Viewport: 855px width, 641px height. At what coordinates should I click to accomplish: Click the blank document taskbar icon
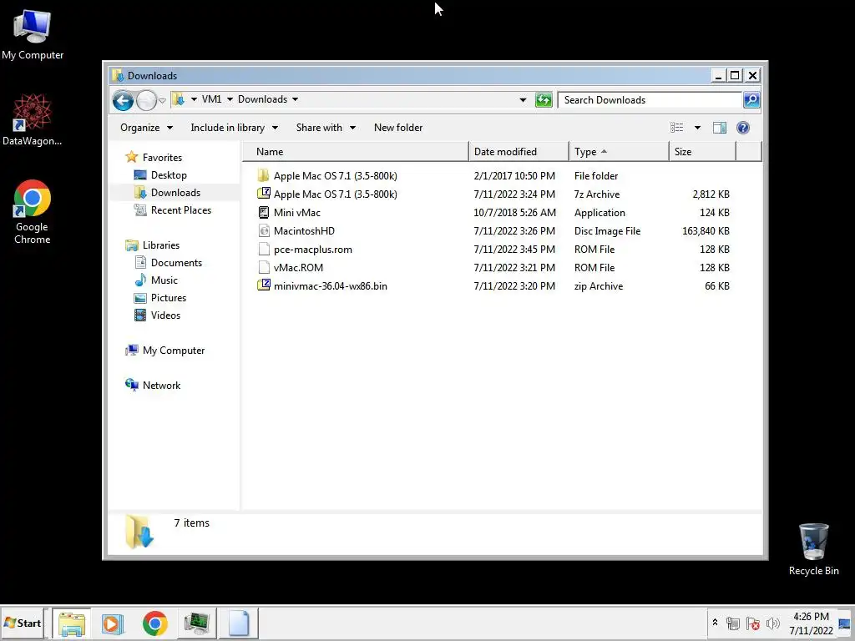coord(239,623)
